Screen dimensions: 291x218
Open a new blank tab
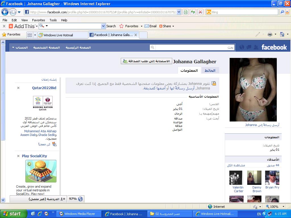(143, 35)
